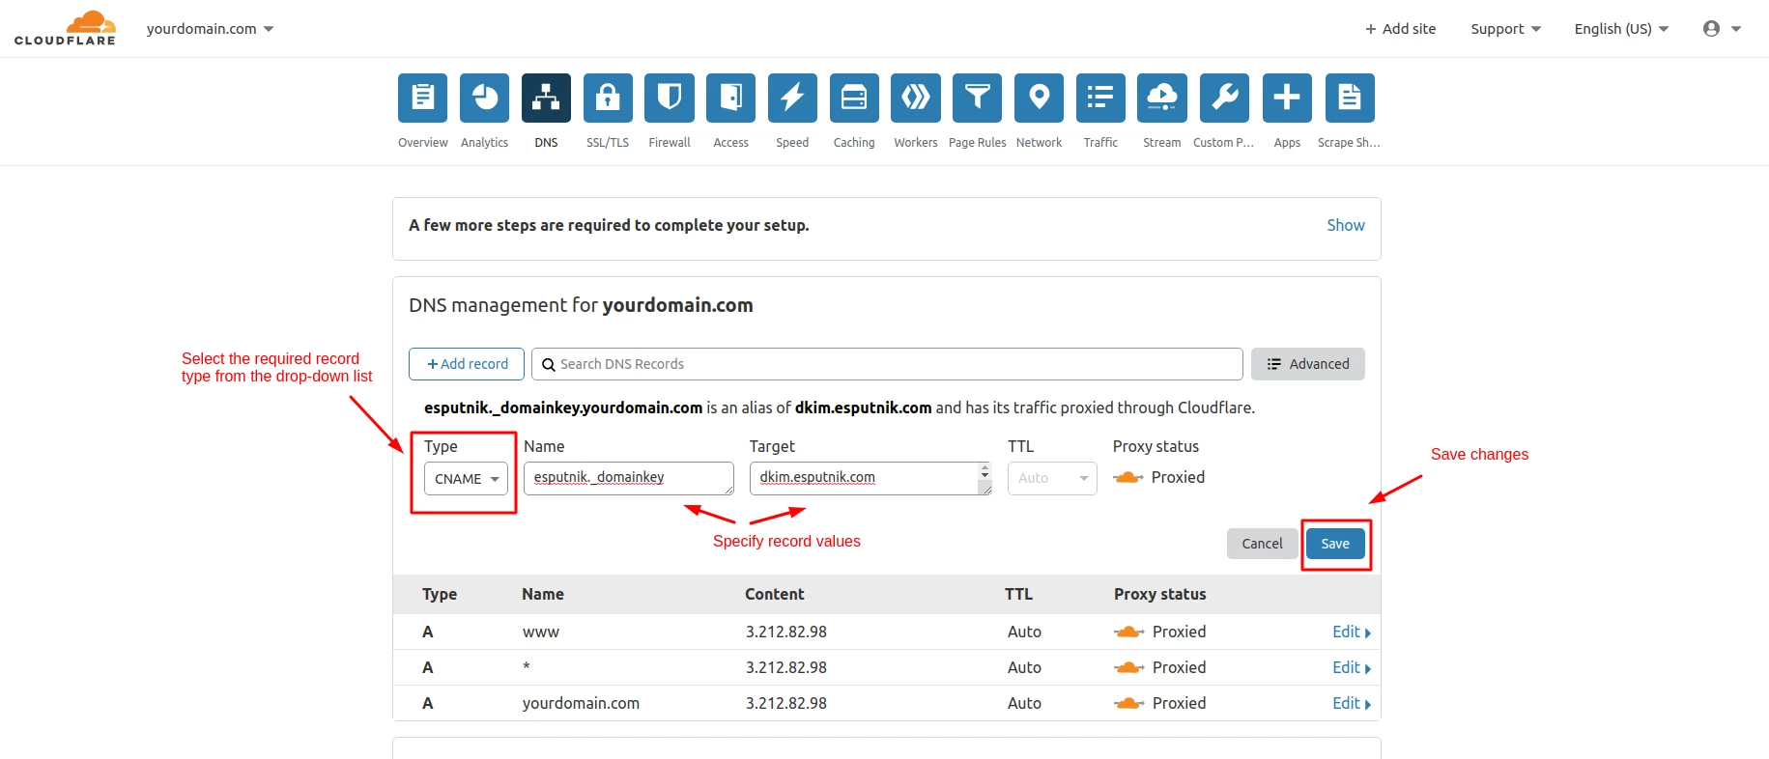Open the English (US) language dropdown
1769x759 pixels.
1621,29
